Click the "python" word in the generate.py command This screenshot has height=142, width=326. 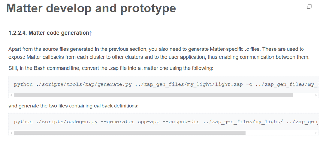(23, 84)
